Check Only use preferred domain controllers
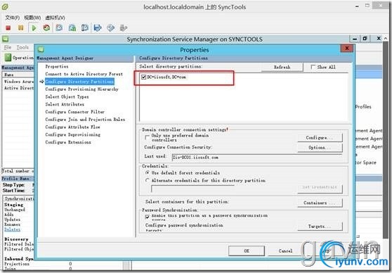This screenshot has height=273, width=392. (148, 137)
